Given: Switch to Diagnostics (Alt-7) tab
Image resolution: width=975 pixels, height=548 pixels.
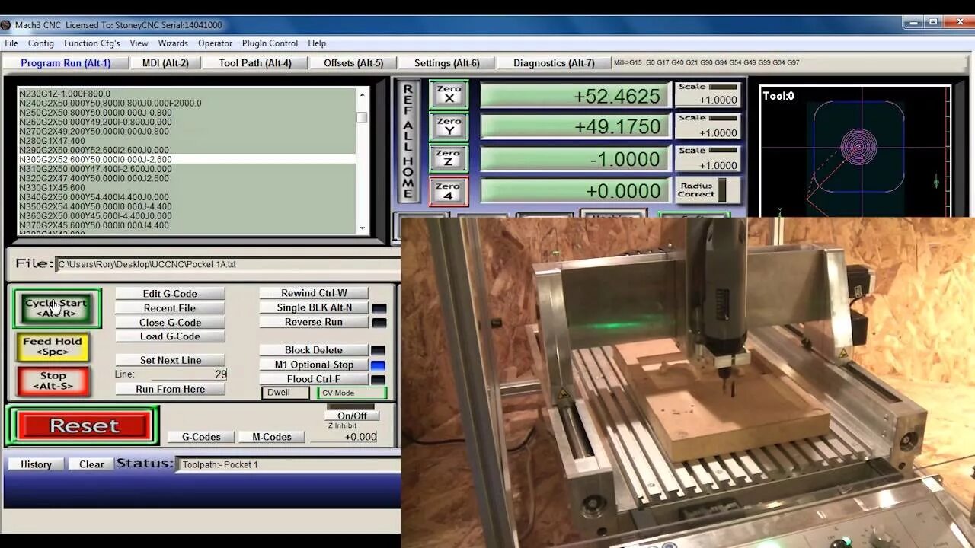Looking at the screenshot, I should pyautogui.click(x=554, y=63).
